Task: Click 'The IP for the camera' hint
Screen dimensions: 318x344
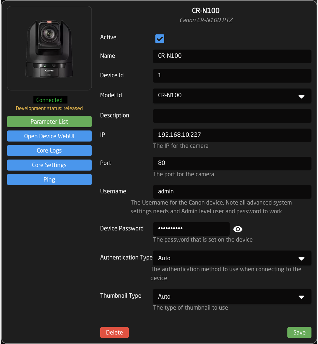Action: coord(181,146)
